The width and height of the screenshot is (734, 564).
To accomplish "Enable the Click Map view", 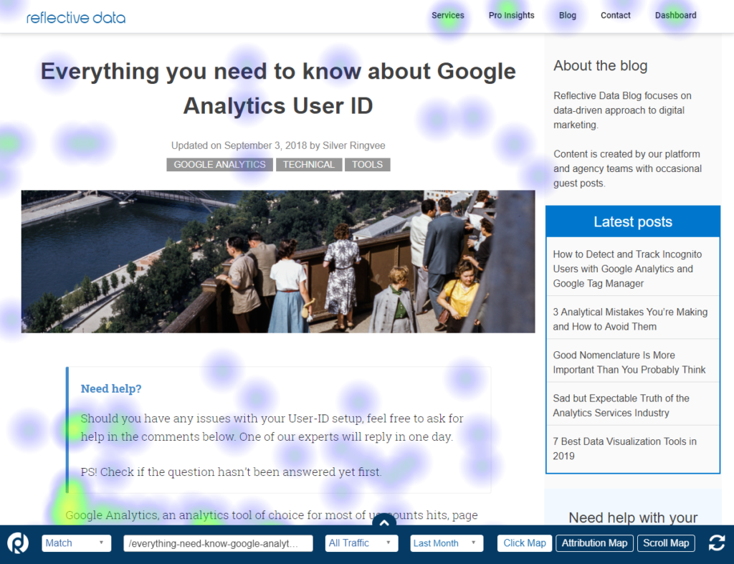I will [524, 543].
